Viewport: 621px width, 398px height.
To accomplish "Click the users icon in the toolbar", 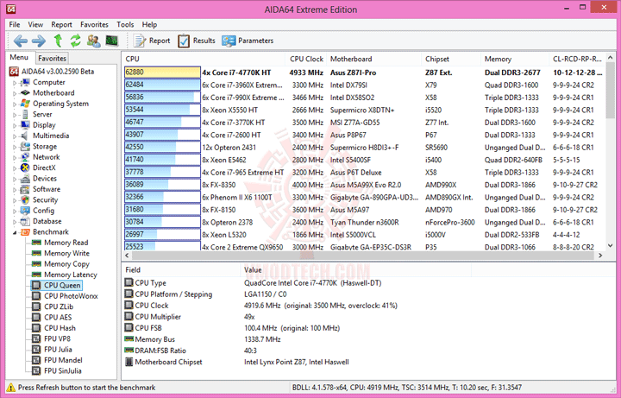I will pos(94,41).
